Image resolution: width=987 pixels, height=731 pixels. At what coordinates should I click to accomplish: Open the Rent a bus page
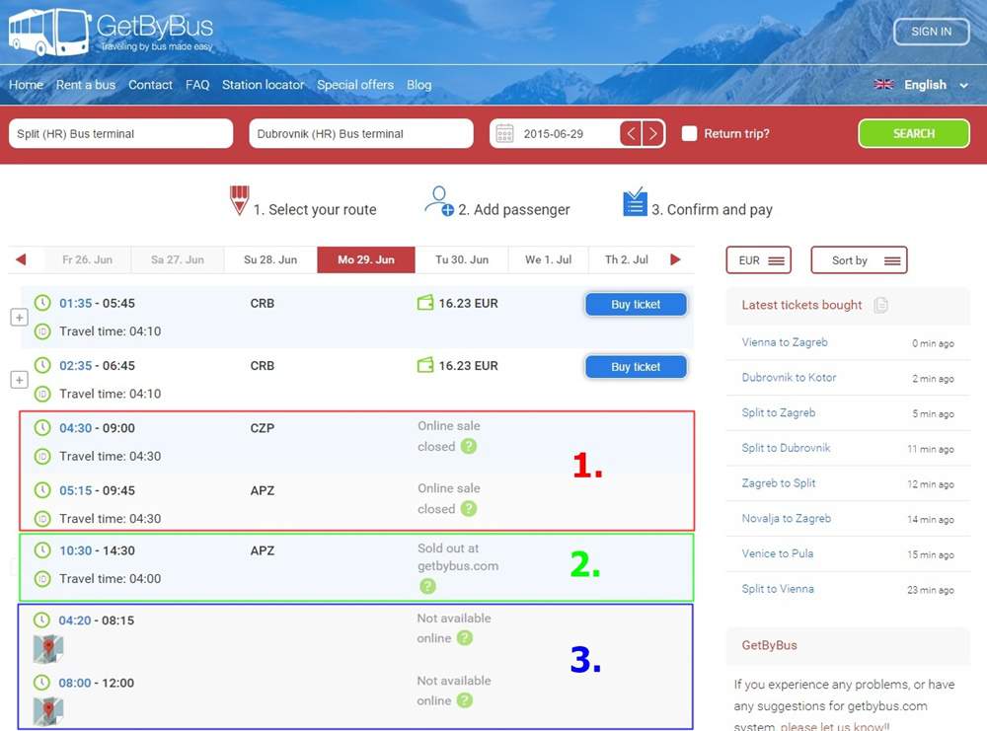[86, 85]
